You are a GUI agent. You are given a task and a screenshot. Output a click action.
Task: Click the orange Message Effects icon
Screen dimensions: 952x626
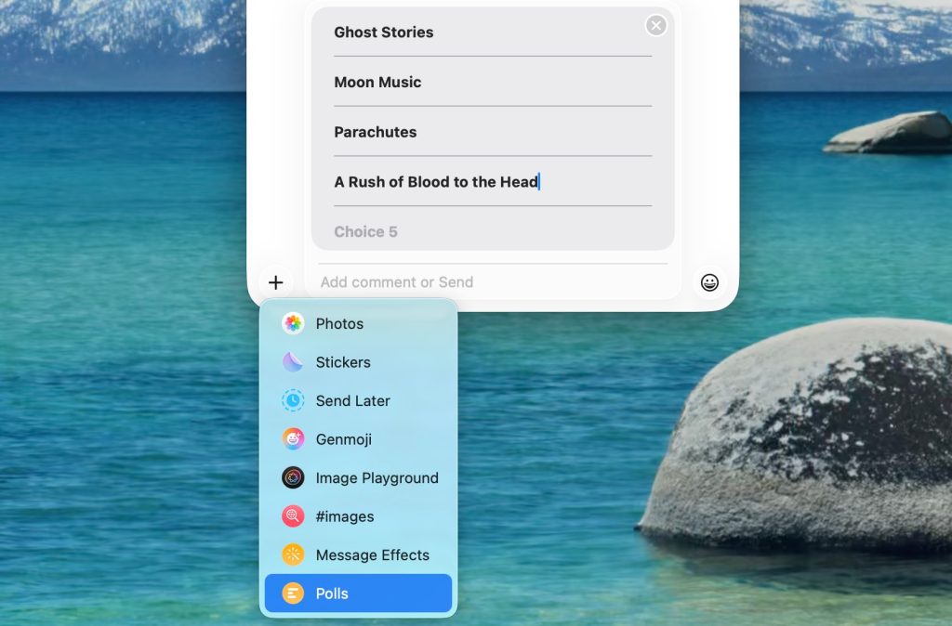tap(293, 554)
